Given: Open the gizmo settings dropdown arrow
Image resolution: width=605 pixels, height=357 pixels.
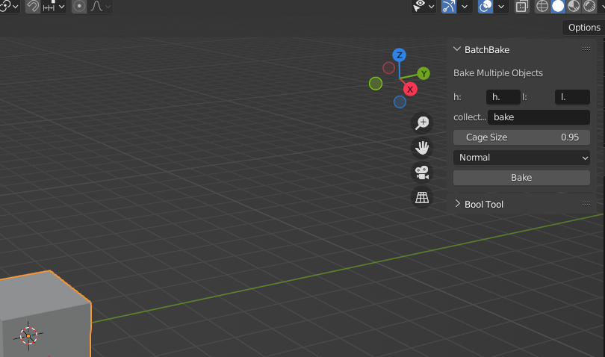Looking at the screenshot, I should tap(465, 6).
